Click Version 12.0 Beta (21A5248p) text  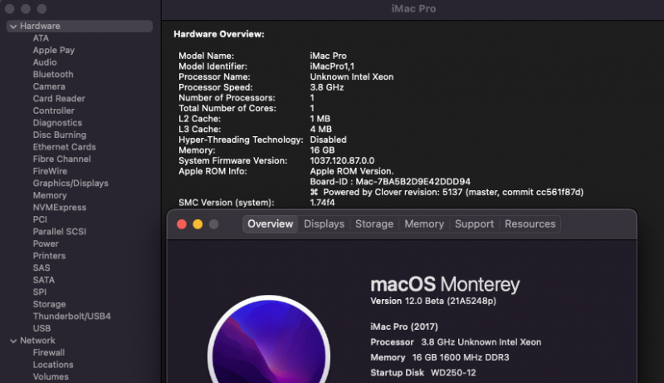point(433,302)
